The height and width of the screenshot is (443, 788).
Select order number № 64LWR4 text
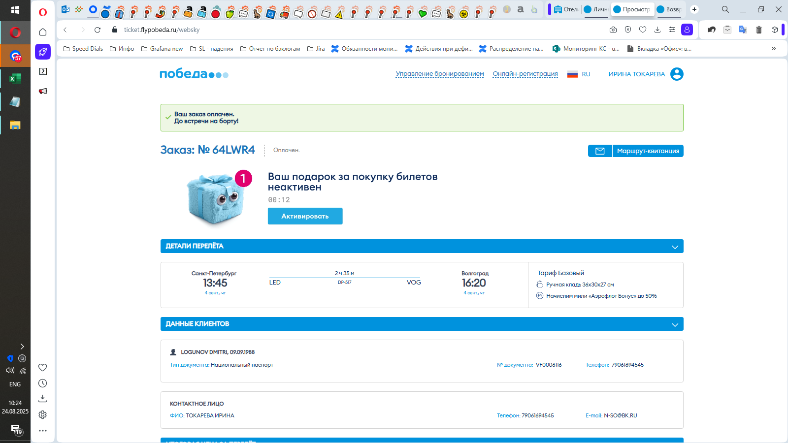pyautogui.click(x=227, y=150)
